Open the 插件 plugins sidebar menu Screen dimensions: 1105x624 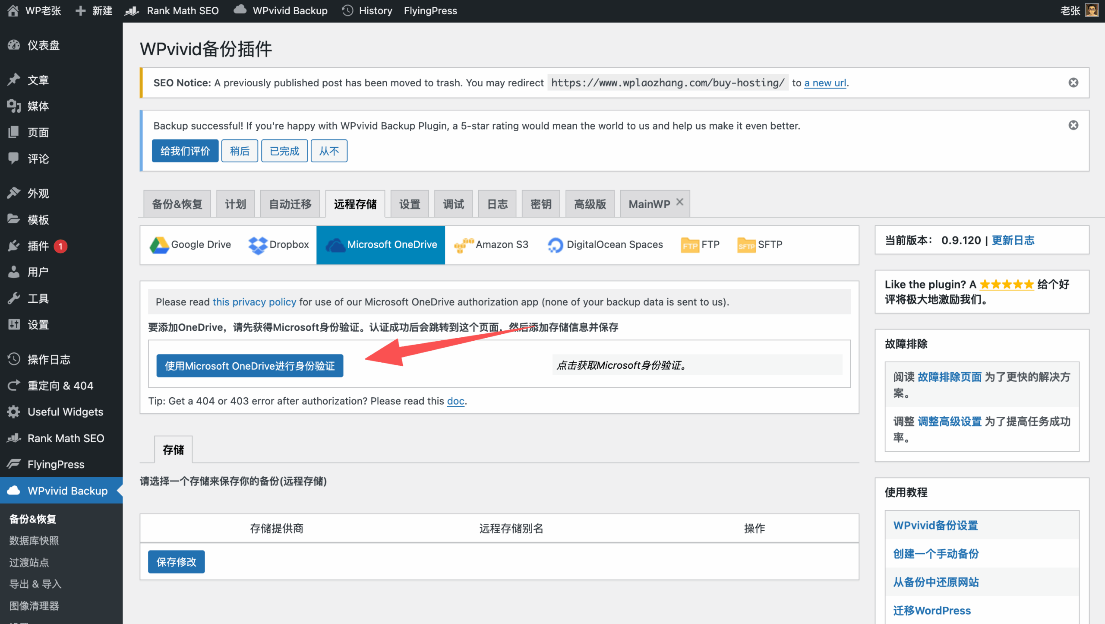pos(38,246)
